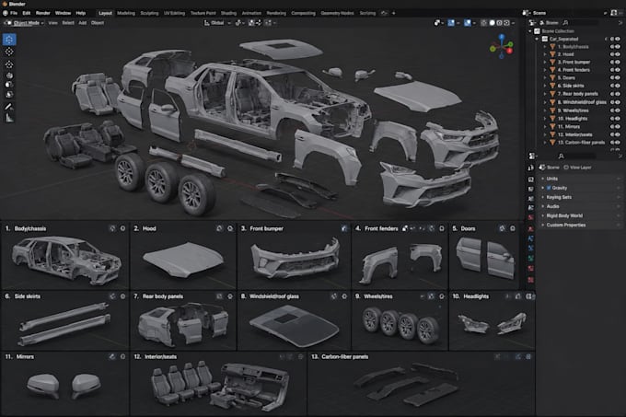626x417 pixels.
Task: Switch to solid viewport shading
Action: point(492,23)
